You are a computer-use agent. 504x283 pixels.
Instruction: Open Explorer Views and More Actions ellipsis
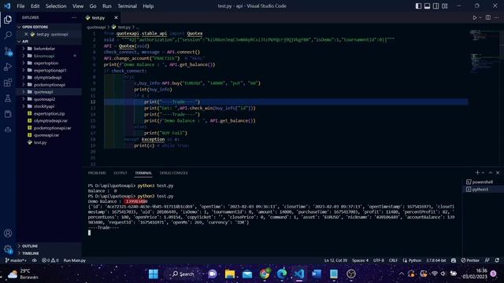[x=74, y=17]
